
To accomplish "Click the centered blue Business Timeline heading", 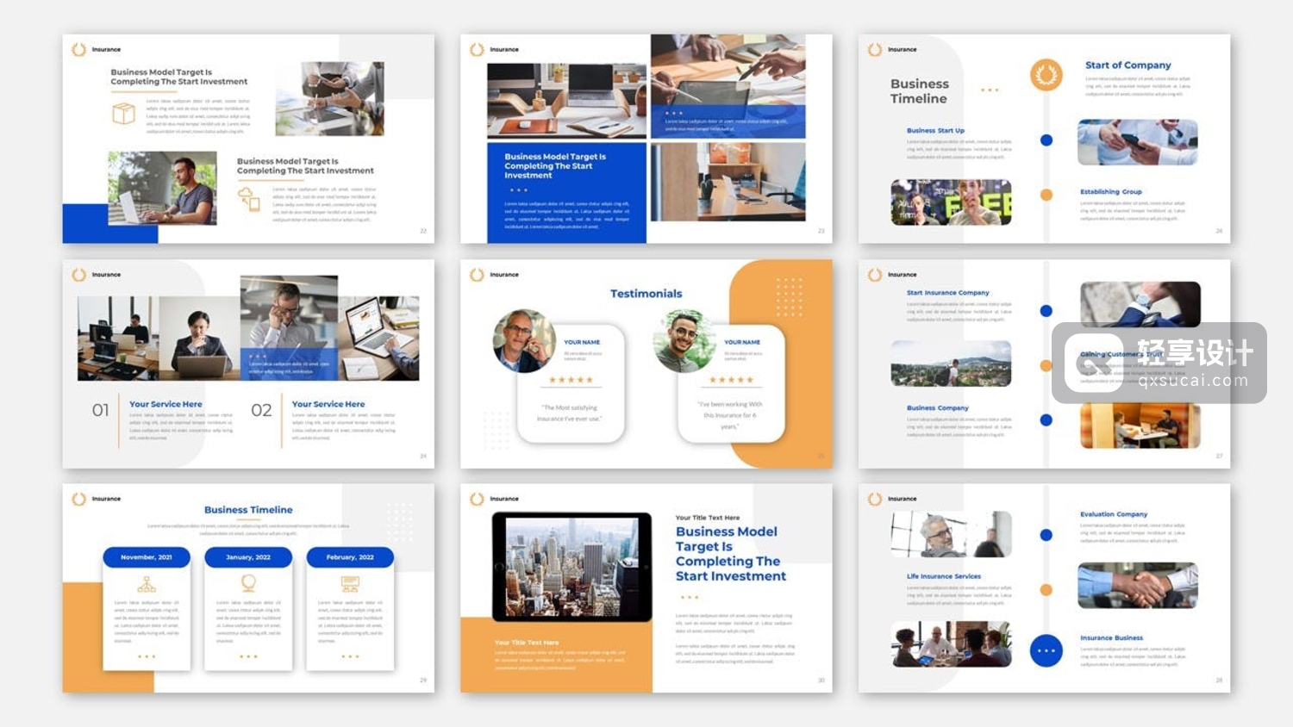I will click(248, 510).
